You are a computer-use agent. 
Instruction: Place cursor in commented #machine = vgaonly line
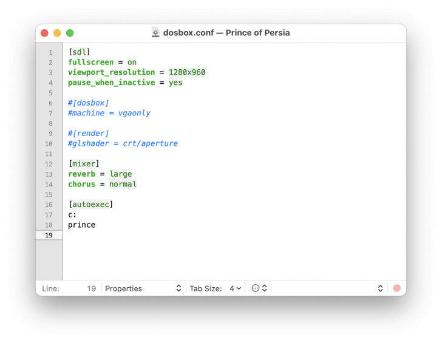click(x=109, y=113)
